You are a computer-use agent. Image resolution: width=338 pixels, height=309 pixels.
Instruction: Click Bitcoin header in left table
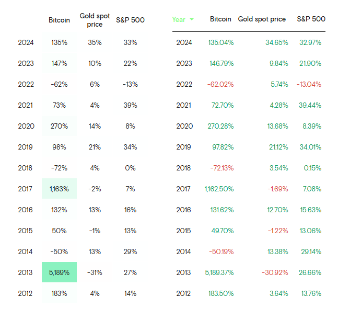tap(59, 20)
